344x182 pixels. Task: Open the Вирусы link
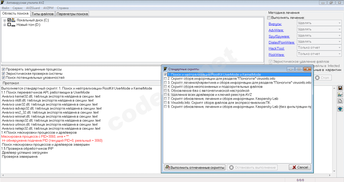275,24
